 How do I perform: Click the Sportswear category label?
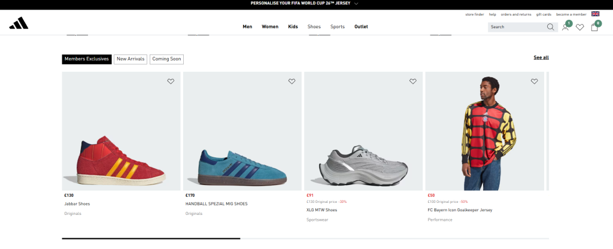coord(317,220)
